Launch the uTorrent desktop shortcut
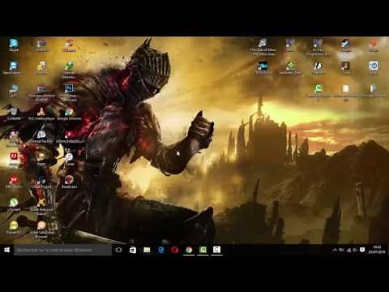 pos(14,204)
